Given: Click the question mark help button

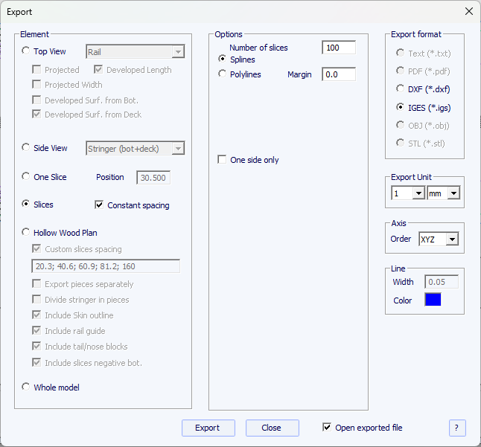Looking at the screenshot, I should 457,428.
